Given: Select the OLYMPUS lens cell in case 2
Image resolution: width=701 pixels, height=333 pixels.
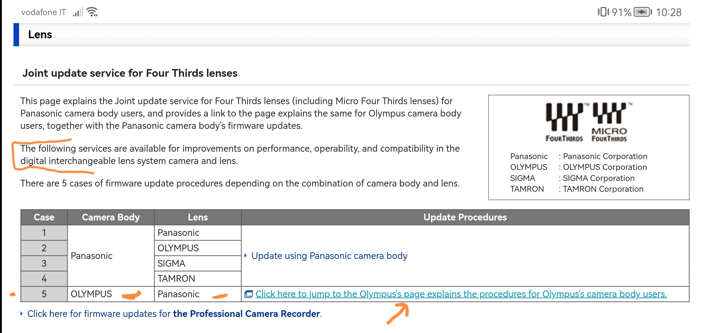Looking at the screenshot, I should point(198,248).
